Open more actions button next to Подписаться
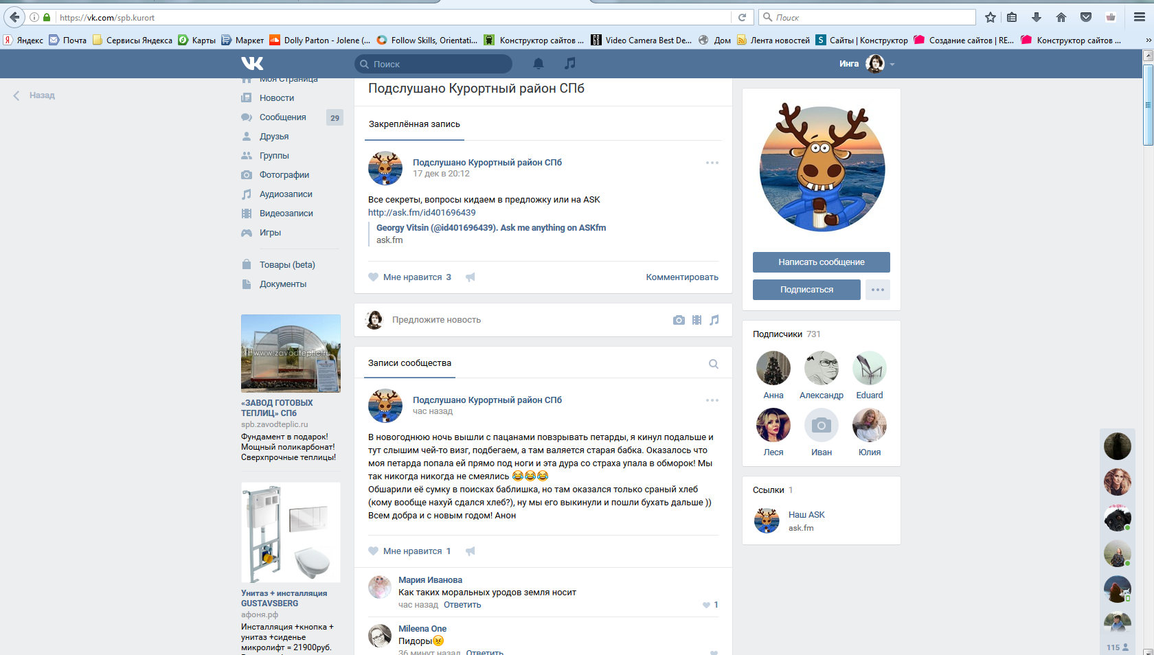Viewport: 1154px width, 655px height. pos(877,290)
